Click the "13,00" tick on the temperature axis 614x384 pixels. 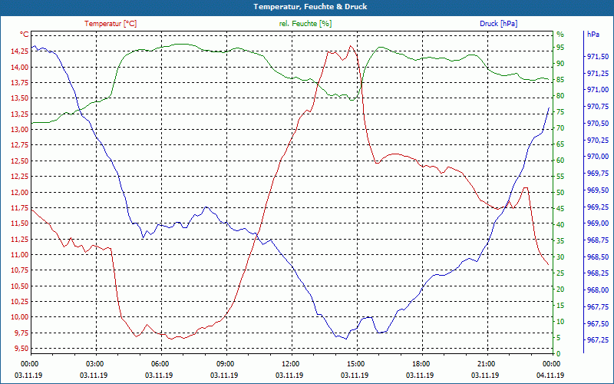[20, 130]
